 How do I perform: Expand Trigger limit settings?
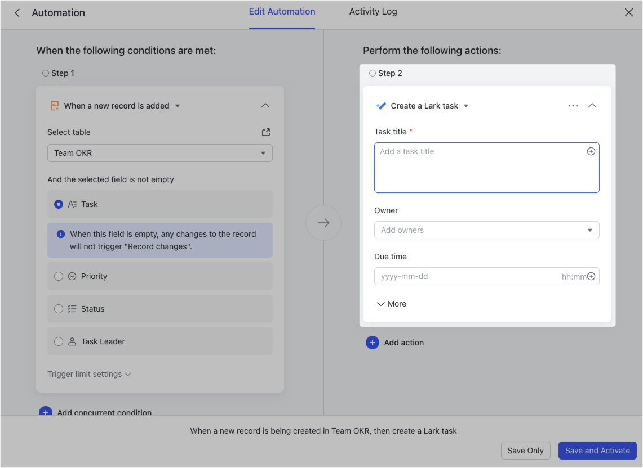point(89,374)
